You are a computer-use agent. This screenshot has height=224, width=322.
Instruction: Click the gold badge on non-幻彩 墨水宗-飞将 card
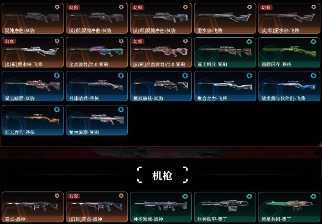[250, 7]
